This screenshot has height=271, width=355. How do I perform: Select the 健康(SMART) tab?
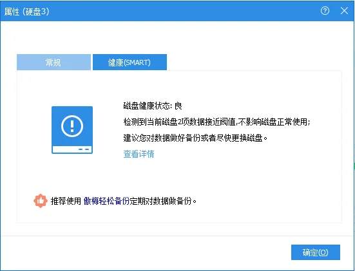point(130,62)
